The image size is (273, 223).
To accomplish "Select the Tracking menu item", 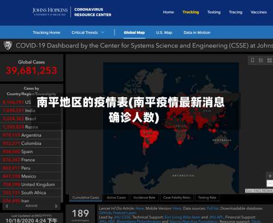I will pos(191,12).
